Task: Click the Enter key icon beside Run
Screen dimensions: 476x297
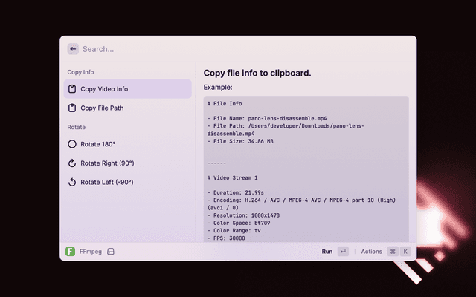Action: tap(343, 252)
